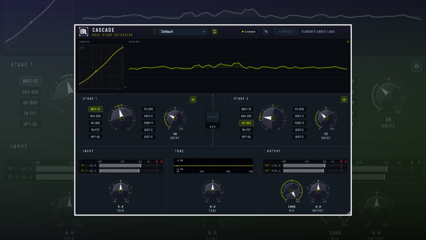Select DIST-3 model in Stage 2
The image size is (426, 240).
point(300,137)
